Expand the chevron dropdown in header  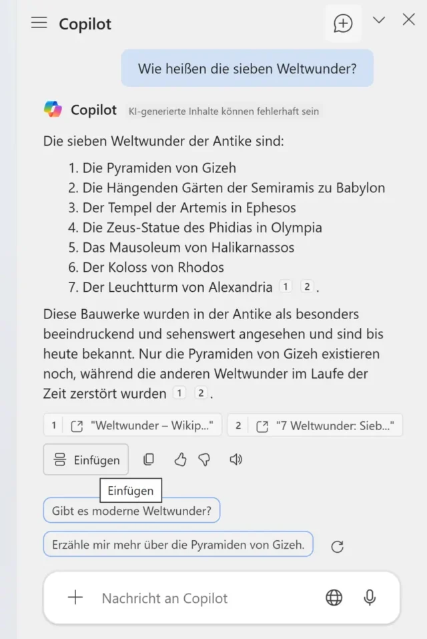pyautogui.click(x=379, y=20)
